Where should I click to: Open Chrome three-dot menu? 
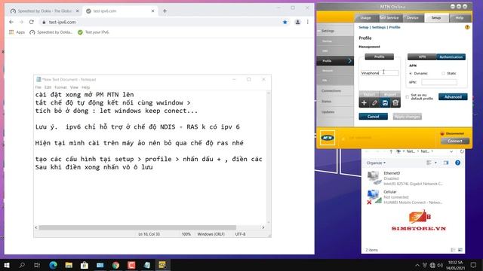pos(307,22)
